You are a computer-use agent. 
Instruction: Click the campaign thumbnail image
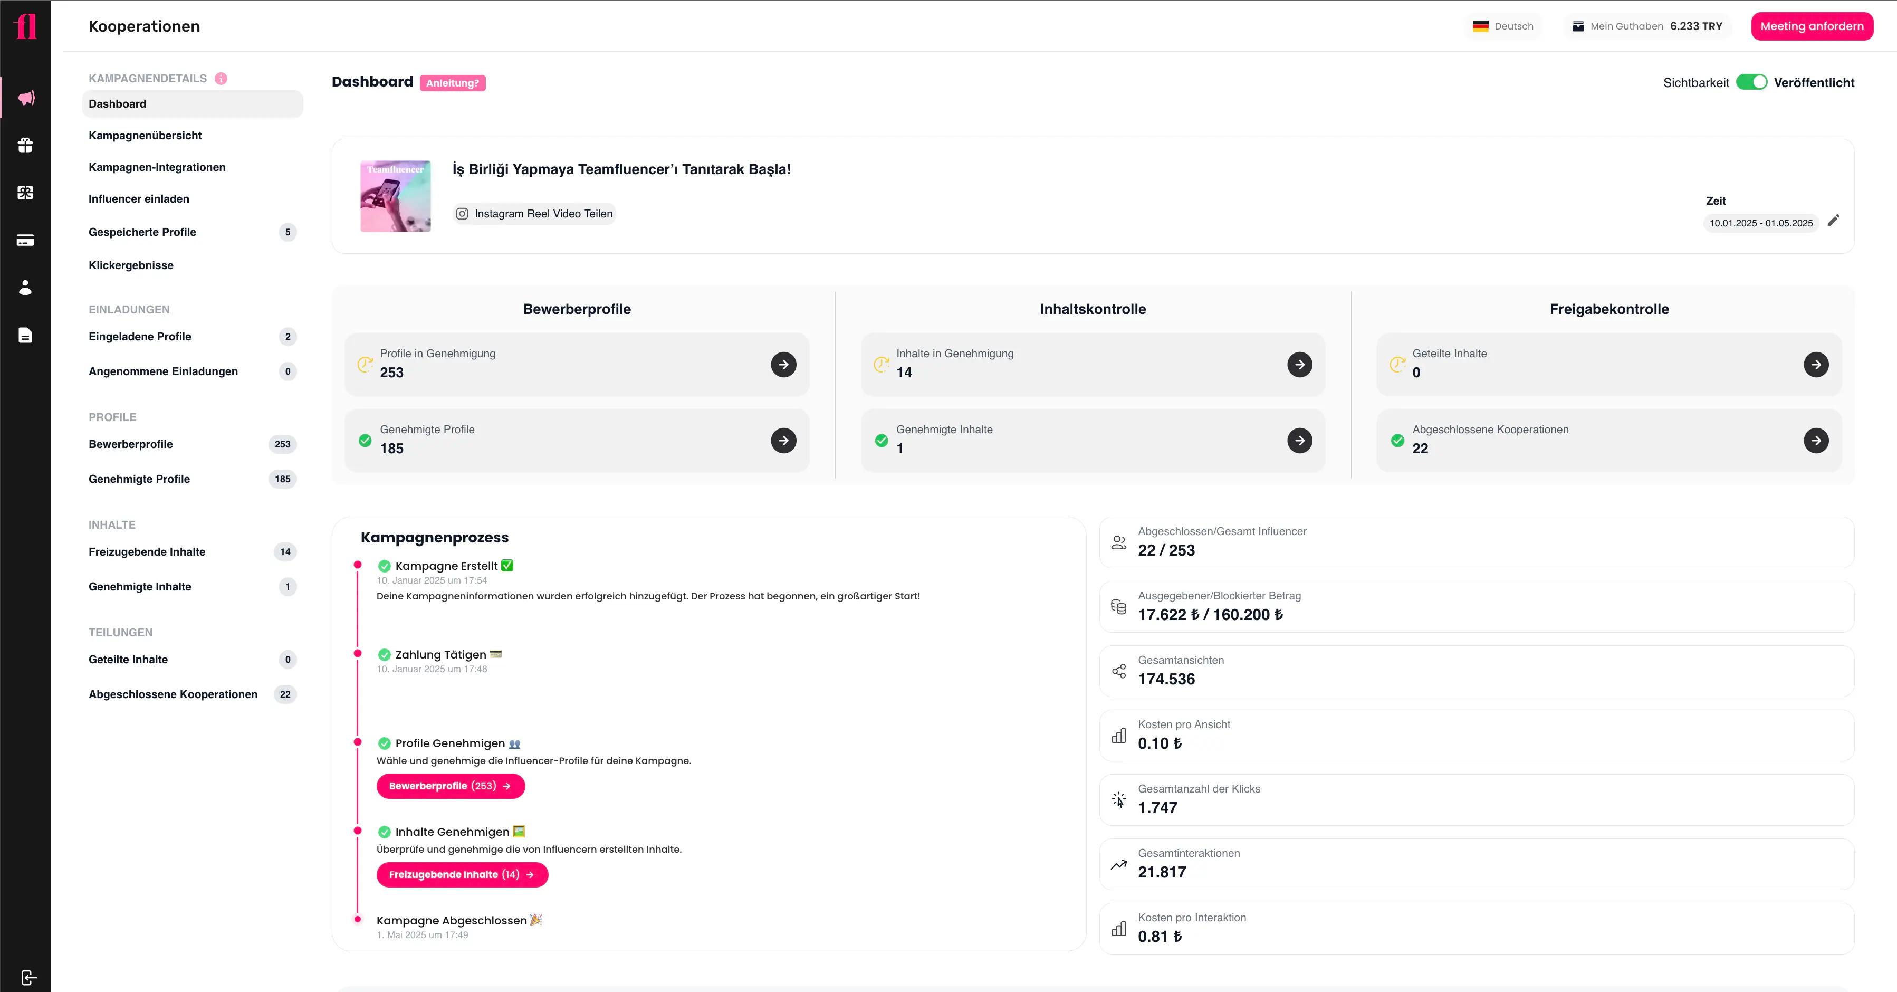click(x=396, y=196)
